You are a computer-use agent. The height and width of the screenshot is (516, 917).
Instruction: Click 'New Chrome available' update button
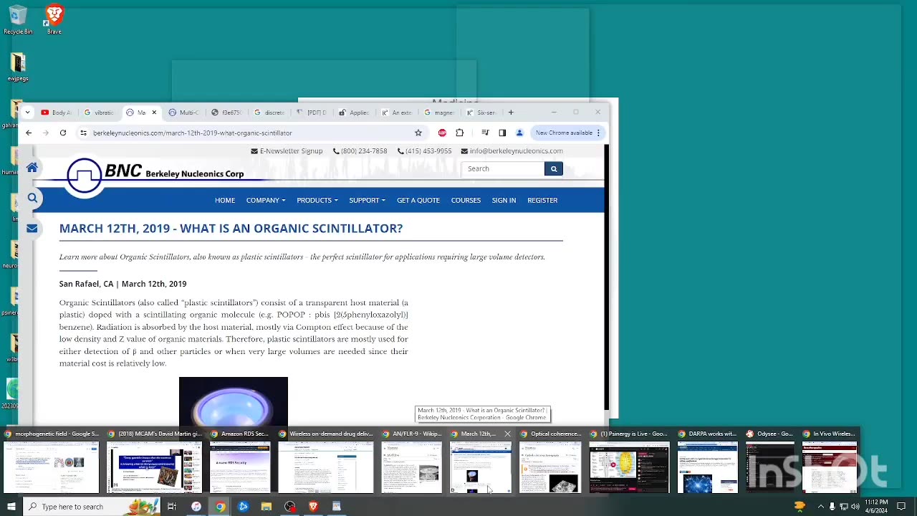pos(567,133)
